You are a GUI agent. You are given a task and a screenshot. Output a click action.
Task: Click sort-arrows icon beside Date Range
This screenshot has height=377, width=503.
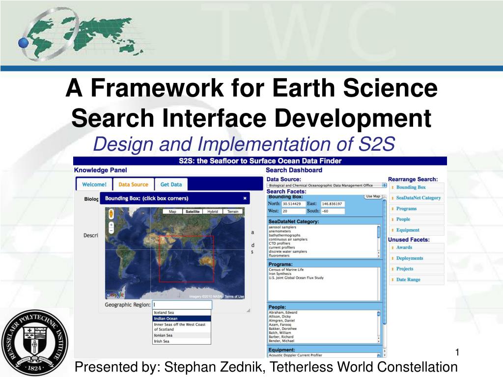click(x=392, y=280)
